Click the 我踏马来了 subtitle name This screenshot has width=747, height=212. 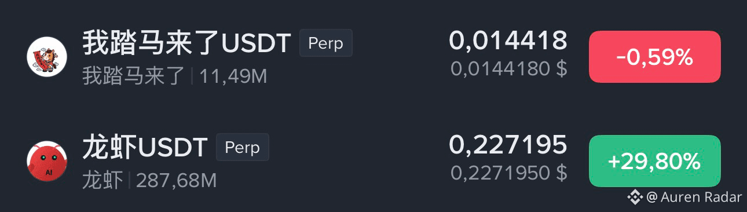point(134,76)
